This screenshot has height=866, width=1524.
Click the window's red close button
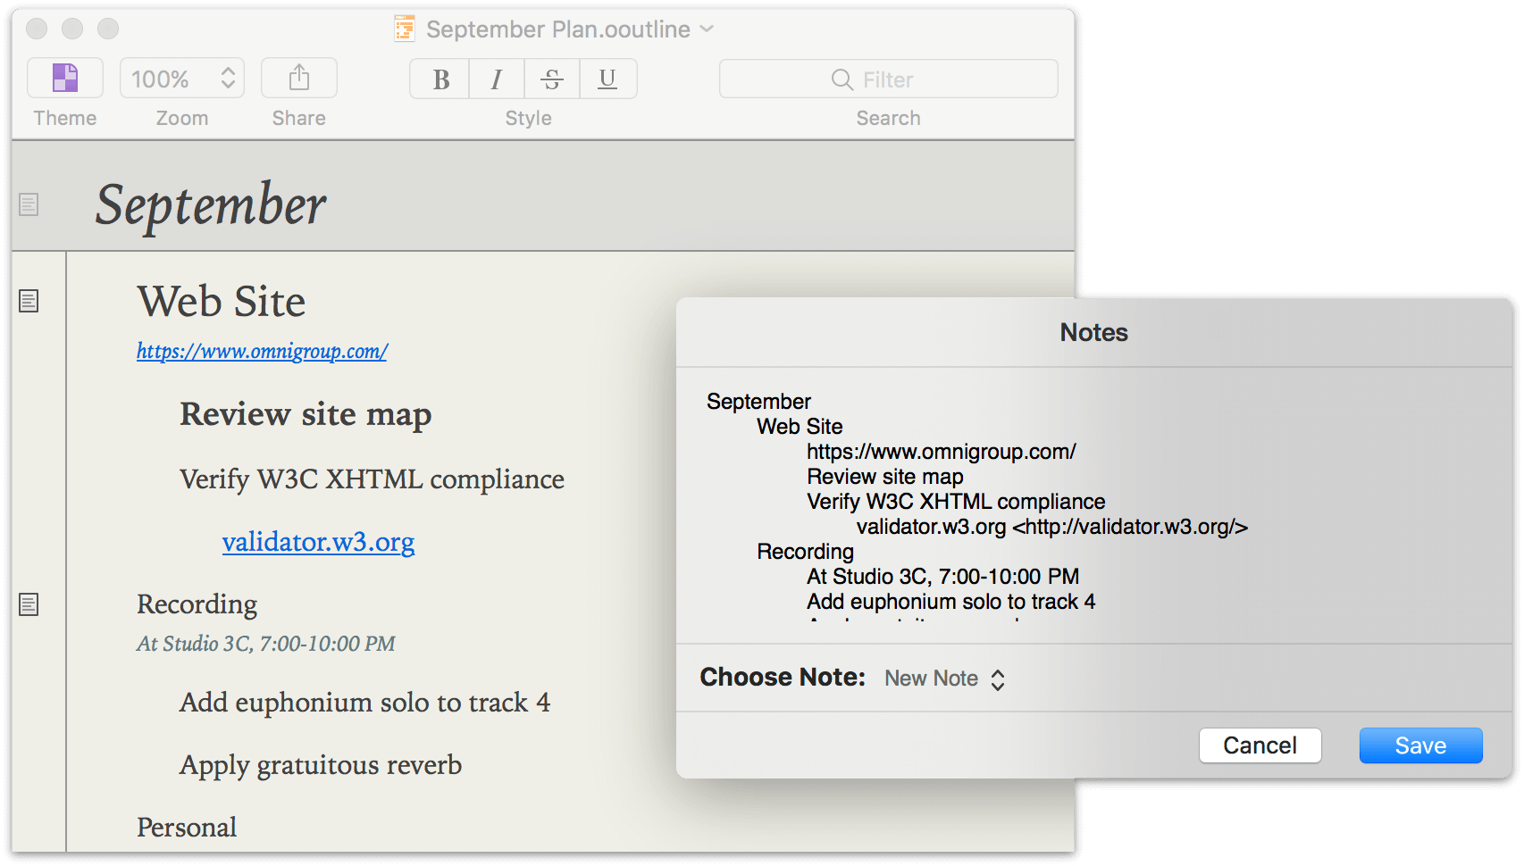(x=37, y=29)
